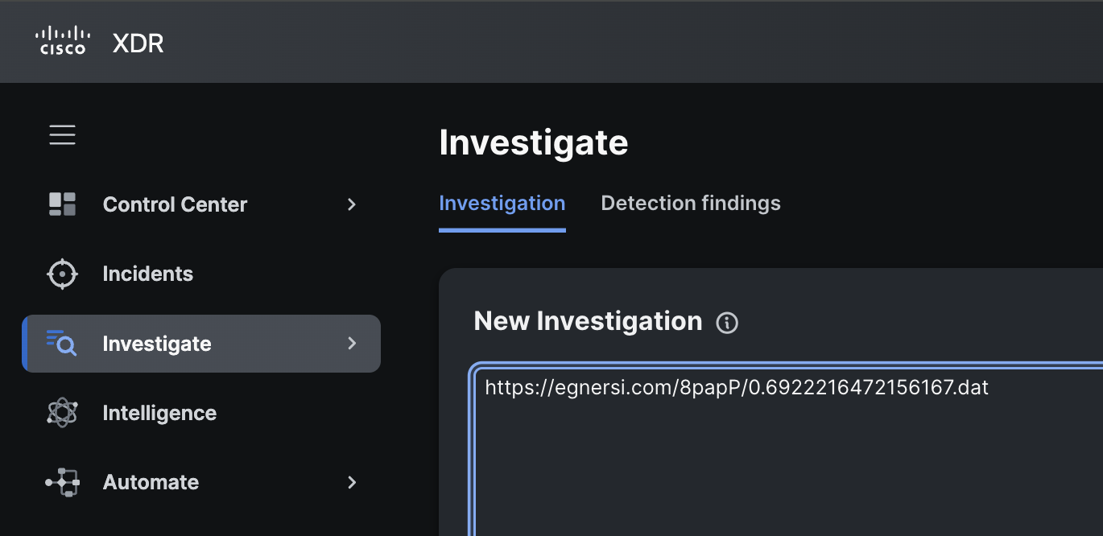Image resolution: width=1103 pixels, height=536 pixels.
Task: Select the Automate label in the sidebar
Action: (151, 482)
